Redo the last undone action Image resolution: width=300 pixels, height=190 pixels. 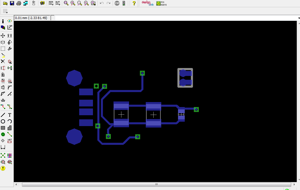[x=109, y=3]
